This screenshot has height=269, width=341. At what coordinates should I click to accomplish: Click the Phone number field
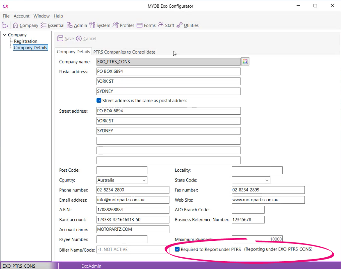pyautogui.click(x=133, y=190)
